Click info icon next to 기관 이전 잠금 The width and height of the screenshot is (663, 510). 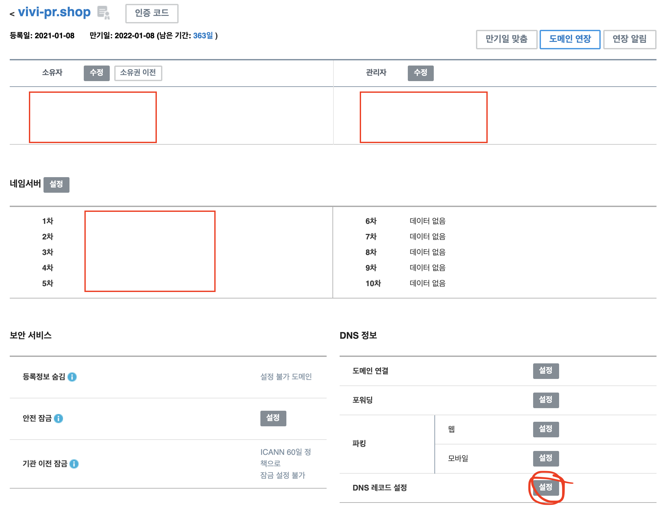click(74, 464)
